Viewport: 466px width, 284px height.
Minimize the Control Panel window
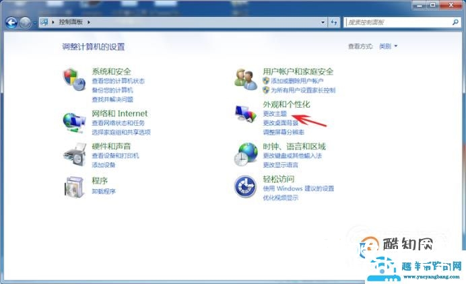[x=420, y=5]
